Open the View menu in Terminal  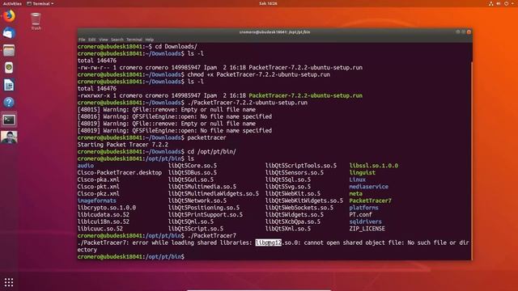(x=103, y=40)
